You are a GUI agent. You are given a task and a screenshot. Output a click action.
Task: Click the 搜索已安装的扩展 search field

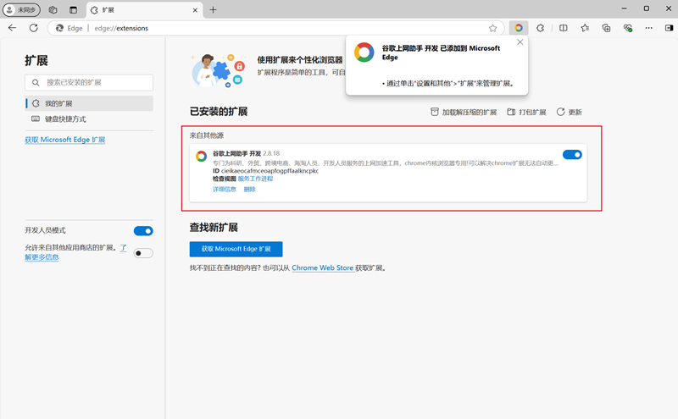click(x=89, y=83)
